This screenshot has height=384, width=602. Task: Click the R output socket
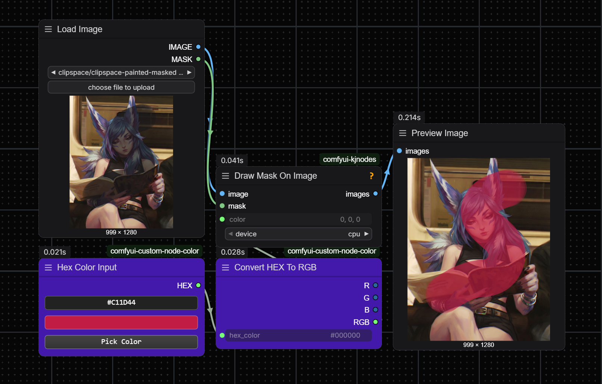(376, 285)
